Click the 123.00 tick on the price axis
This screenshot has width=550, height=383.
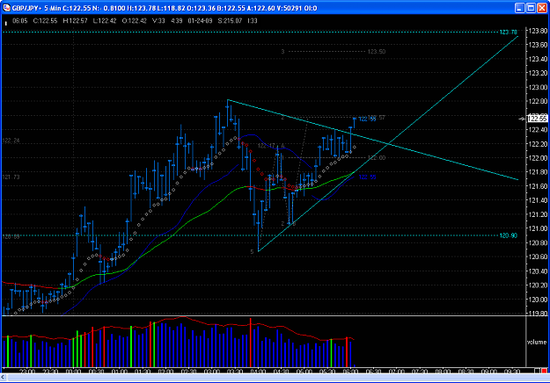click(x=538, y=87)
